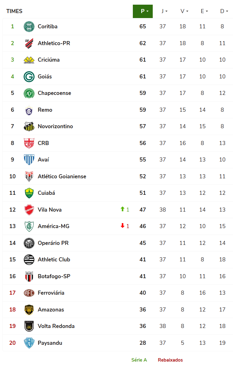Sort by defeats D column
The height and width of the screenshot is (365, 233).
click(224, 11)
